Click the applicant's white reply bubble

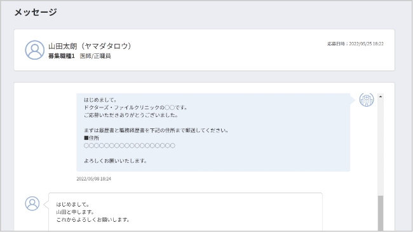(x=186, y=212)
